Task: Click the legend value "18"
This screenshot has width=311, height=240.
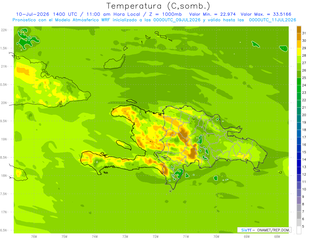Action: tap(304, 130)
